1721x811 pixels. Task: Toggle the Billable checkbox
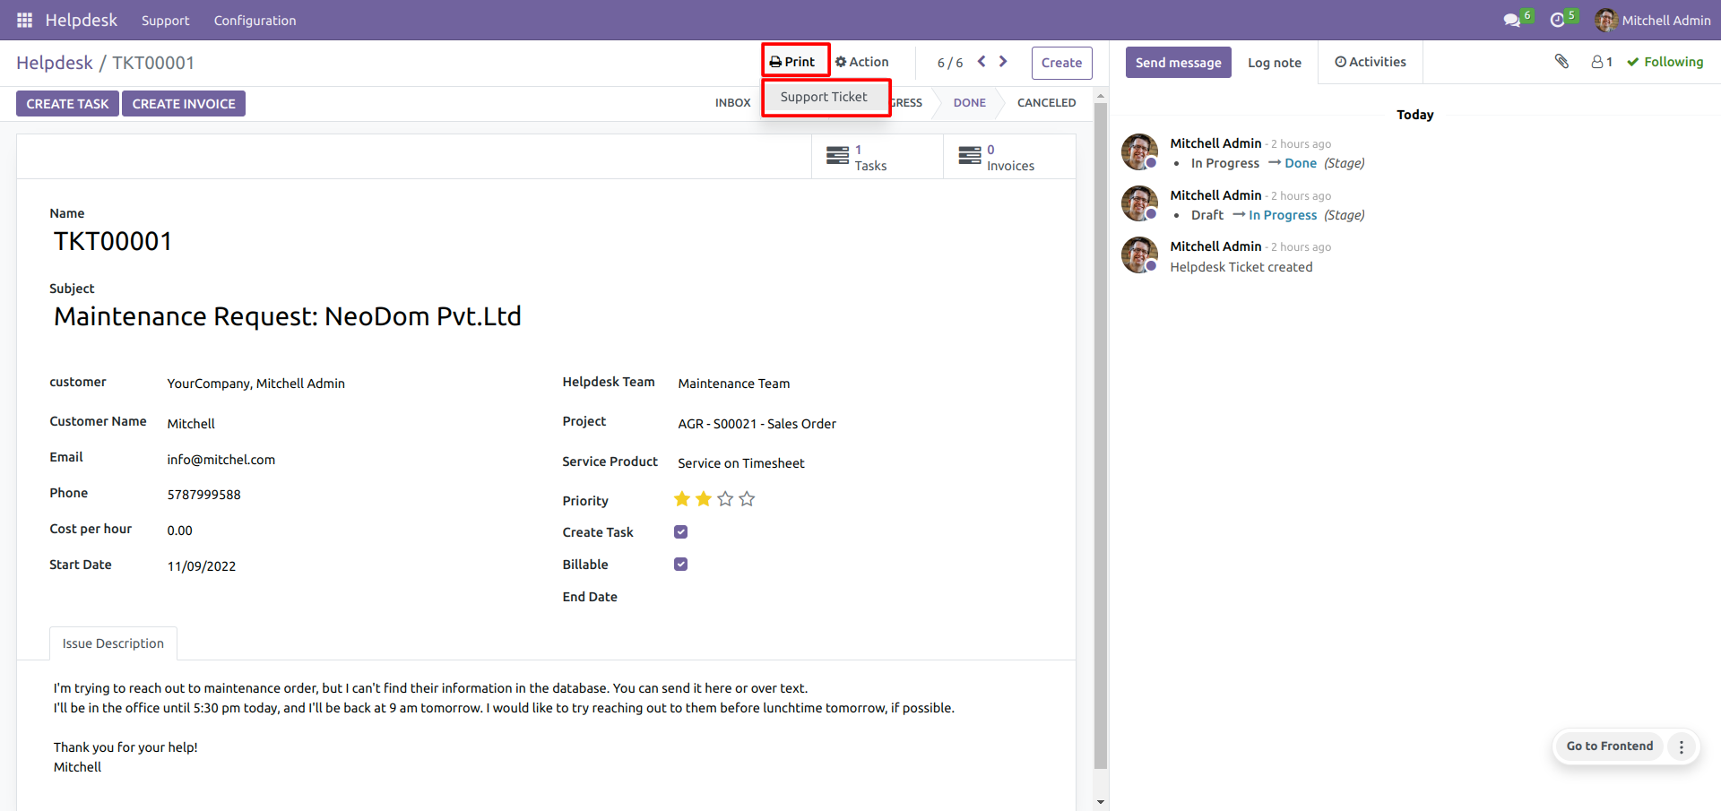[x=680, y=565]
